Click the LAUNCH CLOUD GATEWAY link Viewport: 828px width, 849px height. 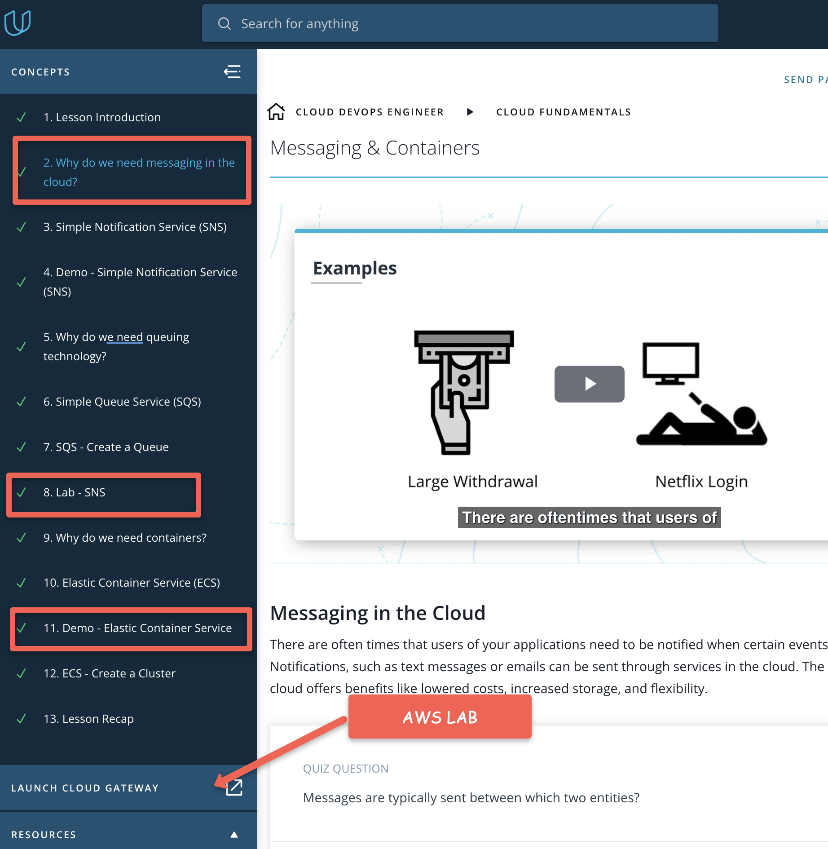coord(85,787)
